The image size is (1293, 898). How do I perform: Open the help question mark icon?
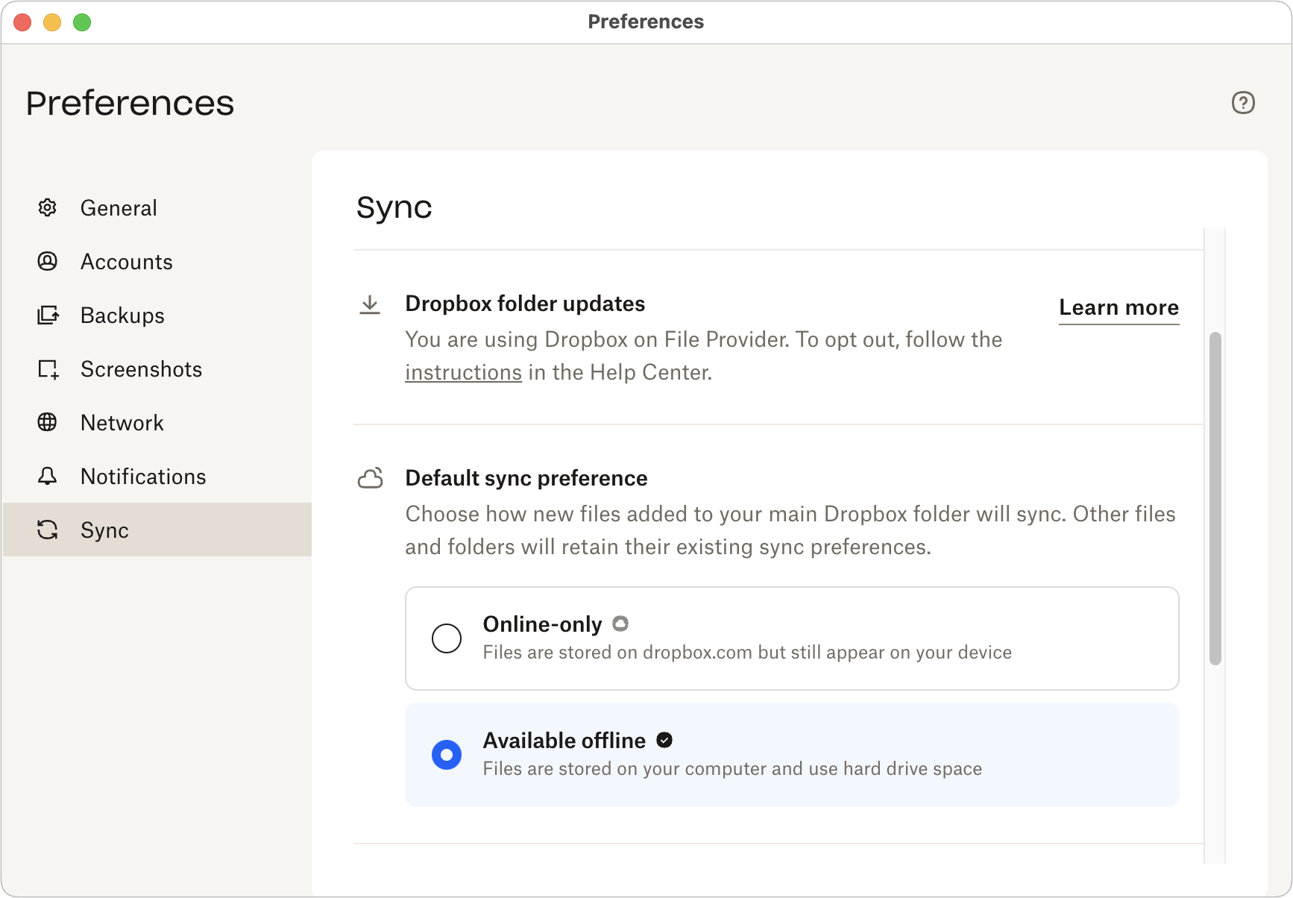coord(1242,103)
